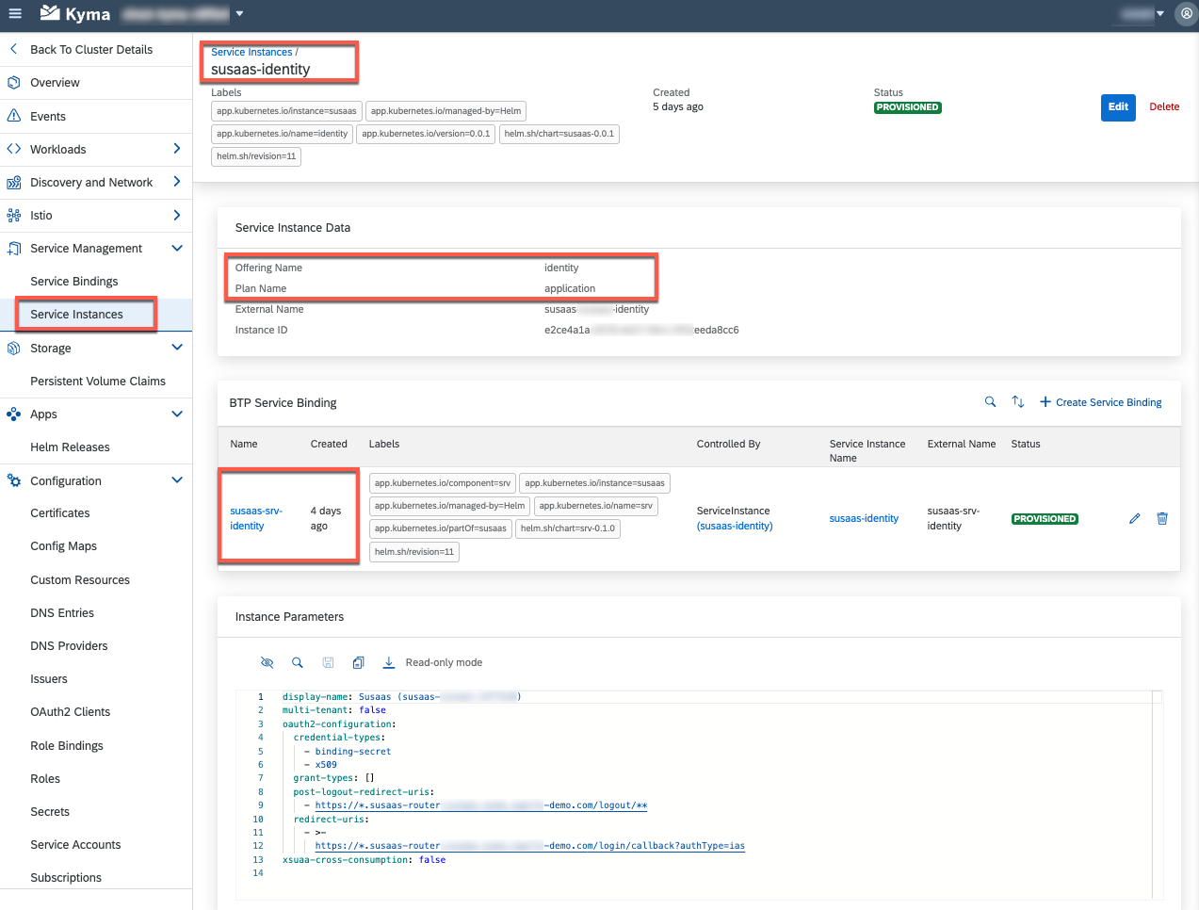Click the Events warning icon

(13, 116)
